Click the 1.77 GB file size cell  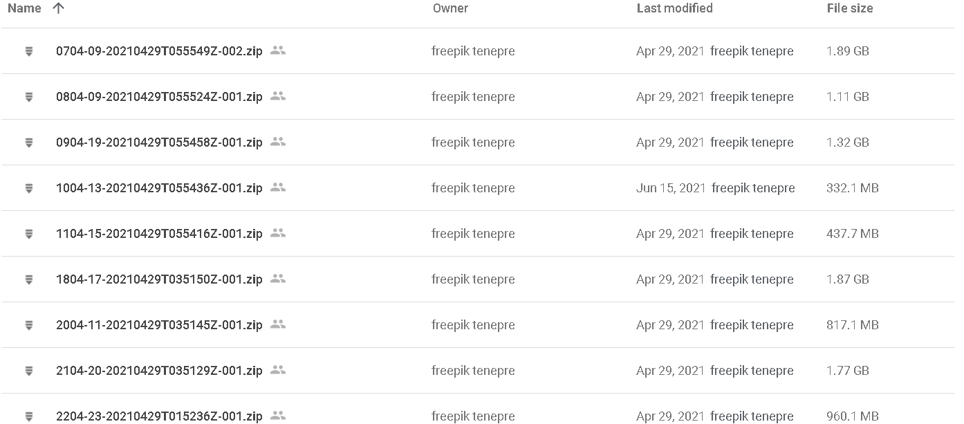tap(847, 371)
